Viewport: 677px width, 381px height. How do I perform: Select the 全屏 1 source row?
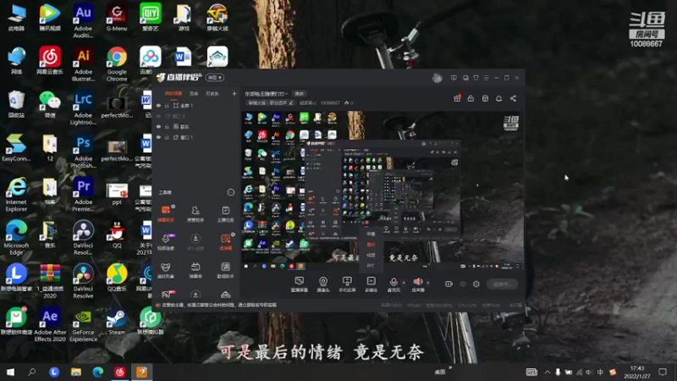coord(195,105)
